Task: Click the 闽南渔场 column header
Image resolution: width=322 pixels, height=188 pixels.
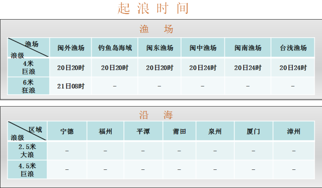Action: pos(248,48)
